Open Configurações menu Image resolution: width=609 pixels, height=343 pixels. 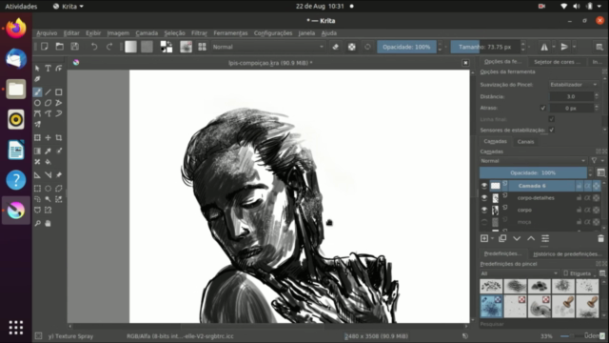click(x=273, y=33)
